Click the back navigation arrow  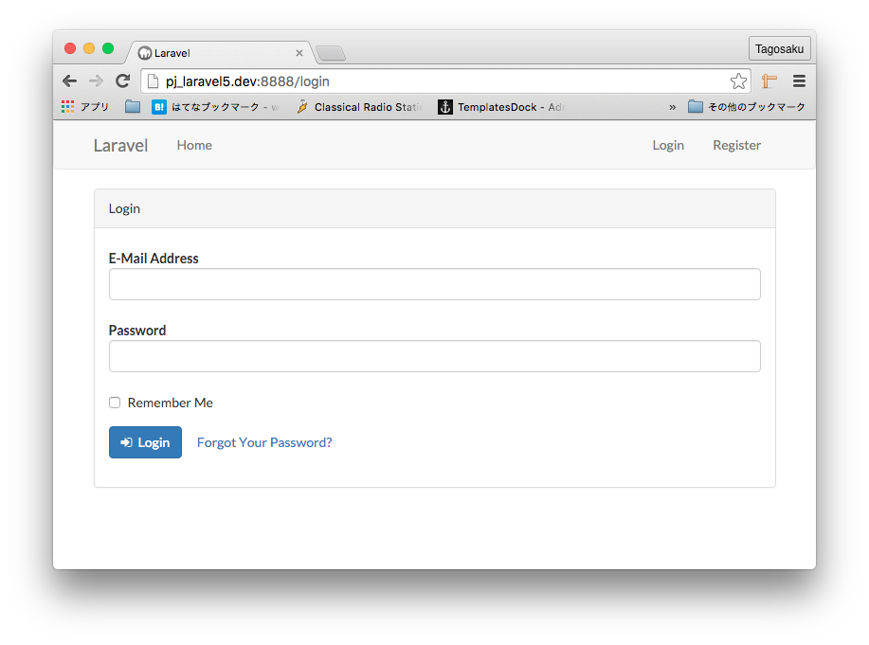pyautogui.click(x=69, y=81)
